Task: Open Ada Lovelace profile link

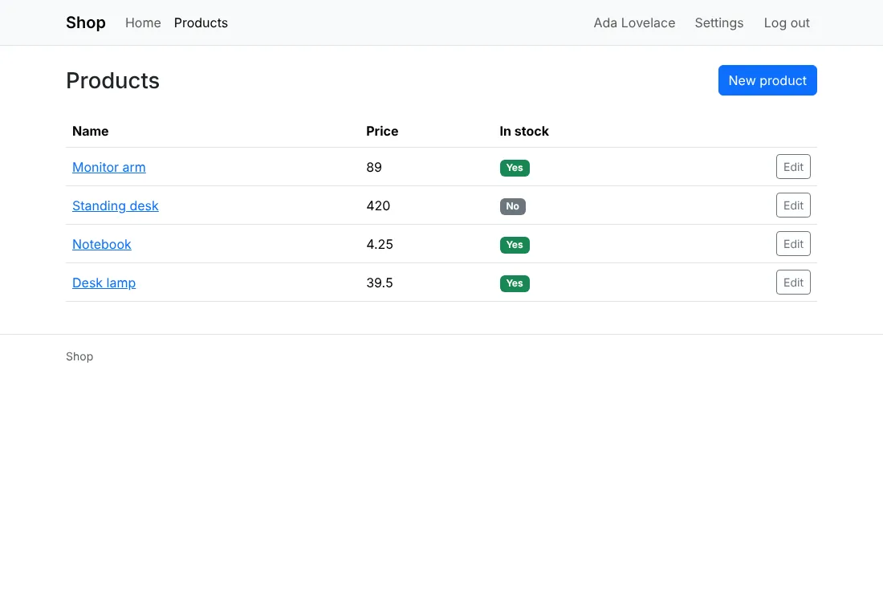Action: [634, 22]
